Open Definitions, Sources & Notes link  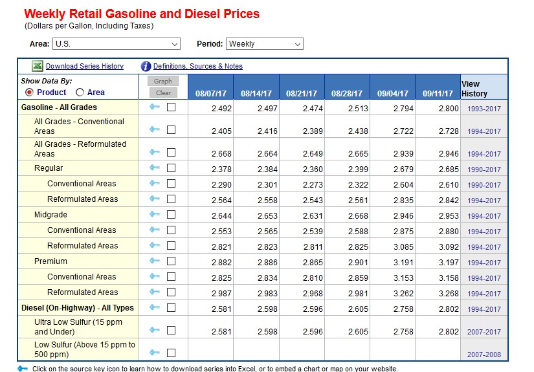click(197, 66)
